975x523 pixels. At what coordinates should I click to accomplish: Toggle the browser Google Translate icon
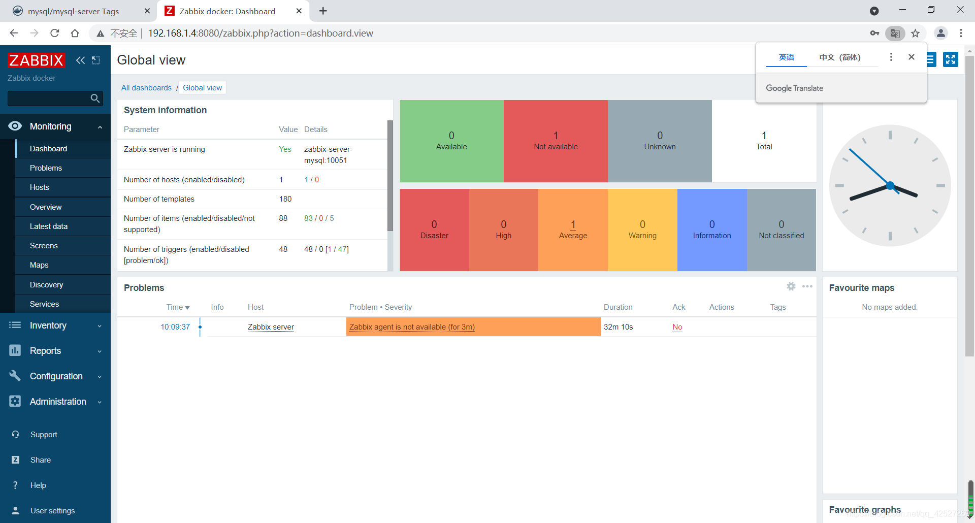point(895,33)
